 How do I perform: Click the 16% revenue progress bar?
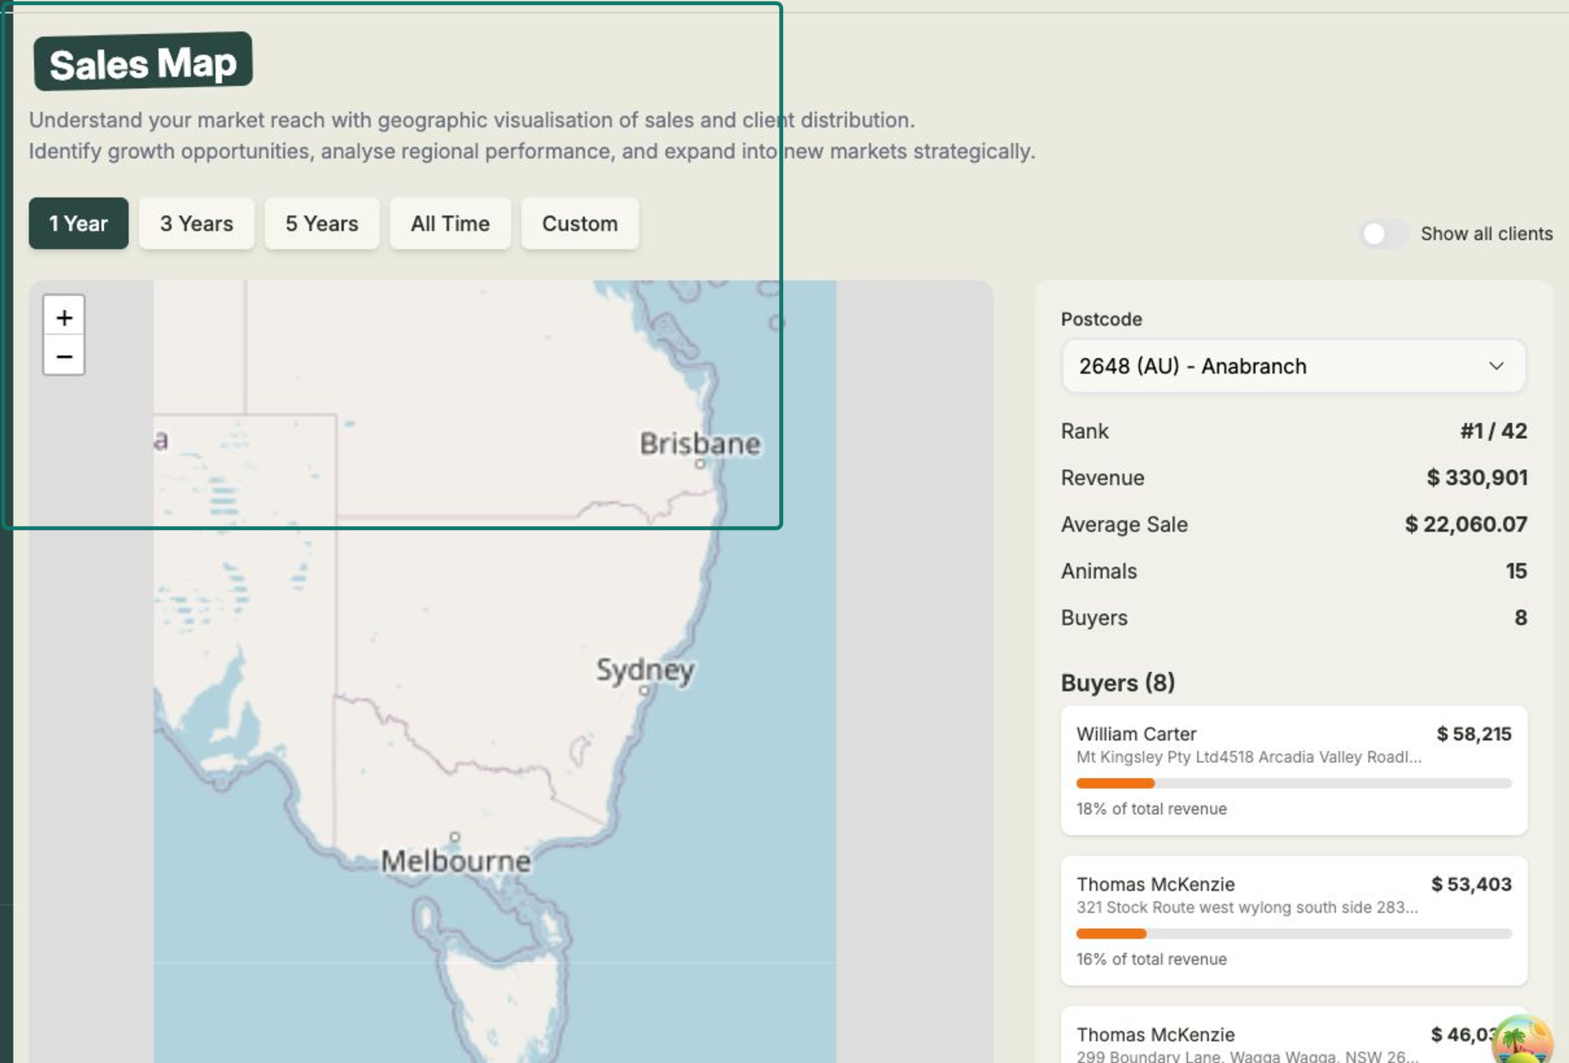(1293, 933)
